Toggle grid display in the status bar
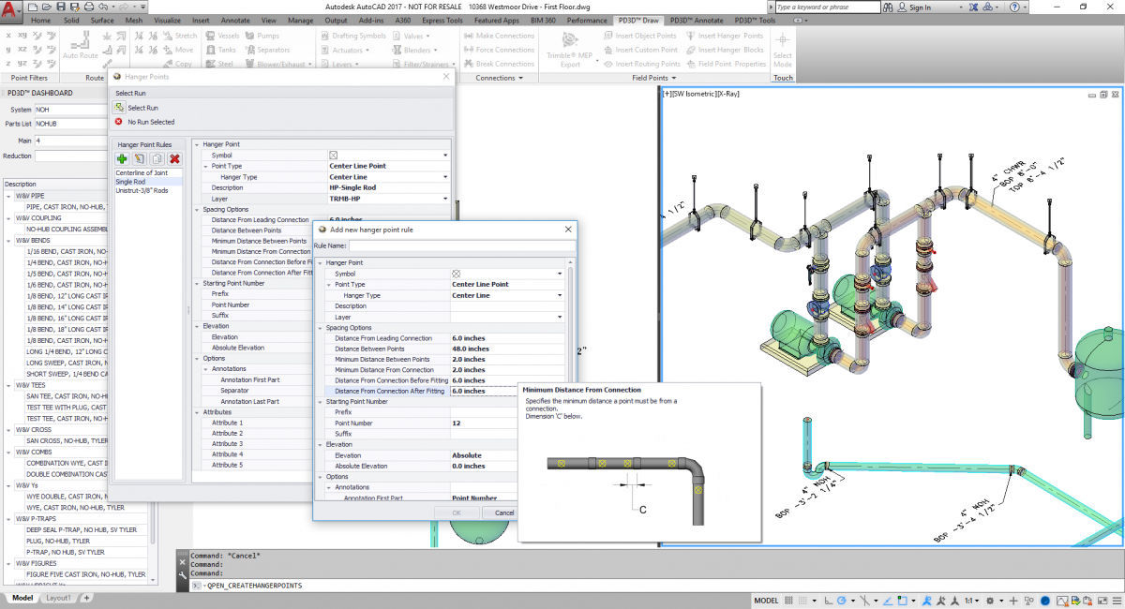 [x=787, y=600]
